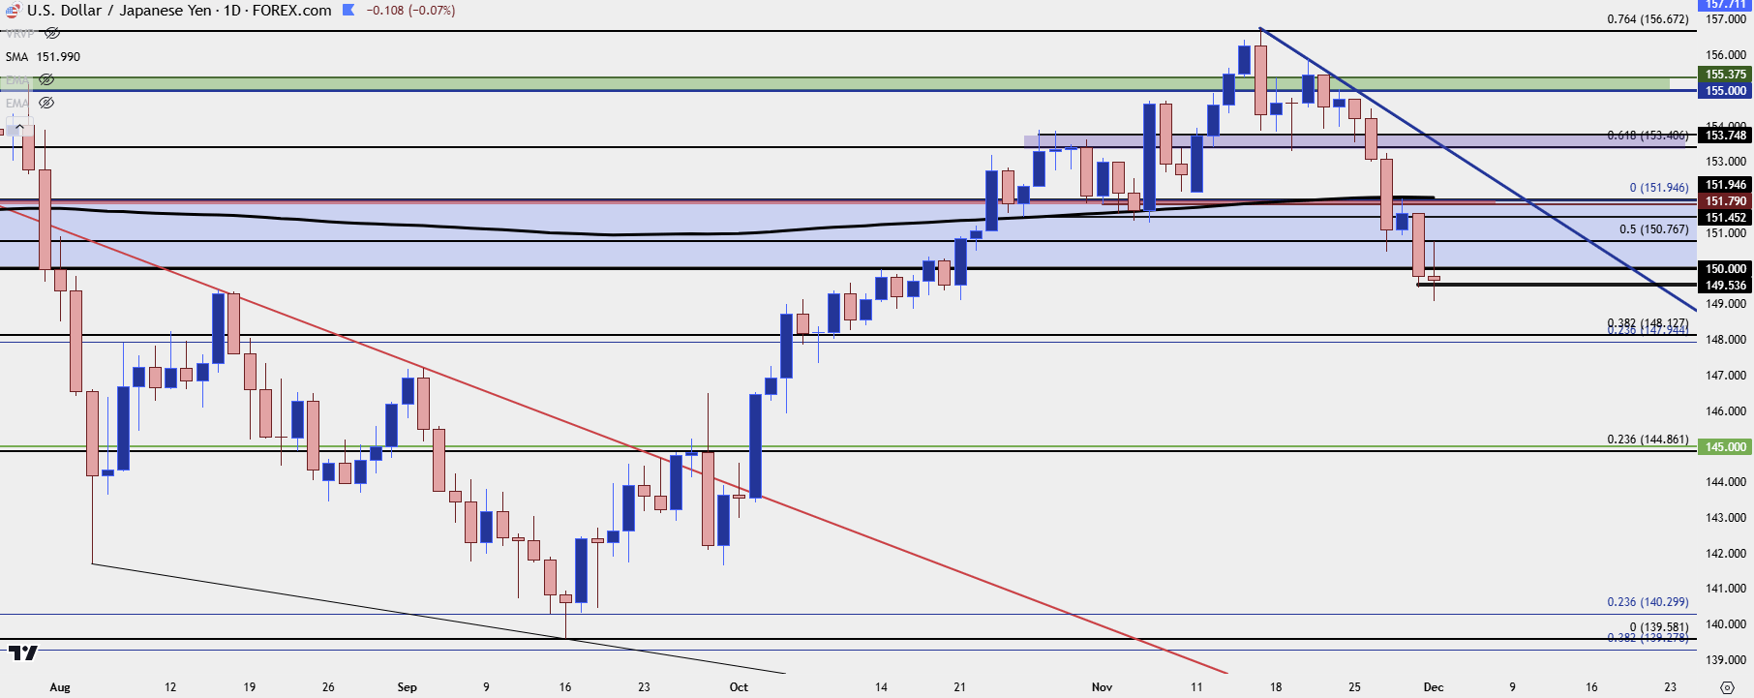Image resolution: width=1754 pixels, height=698 pixels.
Task: Click the 139.000 price scale value
Action: [1726, 660]
